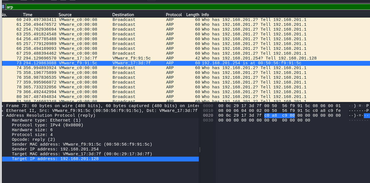Sort packets by Length column
This screenshot has width=370, height=183.
[193, 15]
